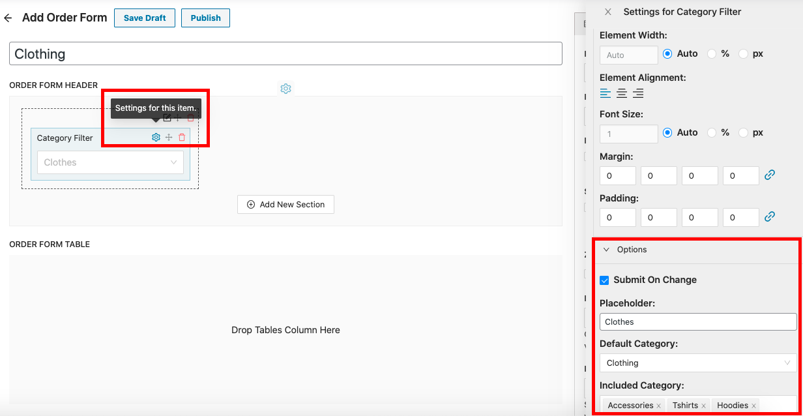Viewport: 803px width, 416px height.
Task: Open the header section settings gear
Action: tap(285, 89)
